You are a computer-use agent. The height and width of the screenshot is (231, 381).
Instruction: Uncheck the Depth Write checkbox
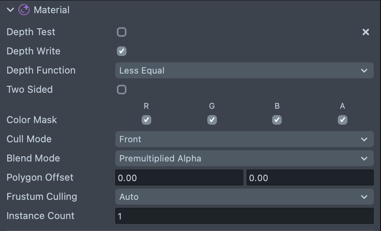pyautogui.click(x=122, y=51)
